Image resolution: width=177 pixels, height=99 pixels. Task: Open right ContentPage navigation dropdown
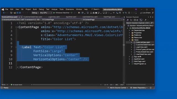tap(103, 20)
